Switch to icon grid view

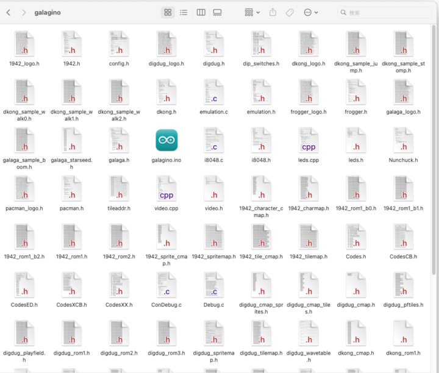pyautogui.click(x=168, y=12)
